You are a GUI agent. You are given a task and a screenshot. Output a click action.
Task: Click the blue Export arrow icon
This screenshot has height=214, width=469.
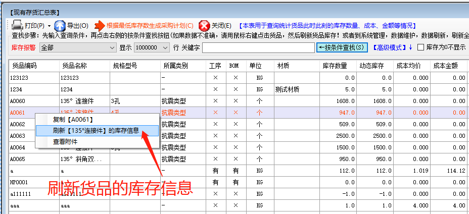pyautogui.click(x=60, y=25)
